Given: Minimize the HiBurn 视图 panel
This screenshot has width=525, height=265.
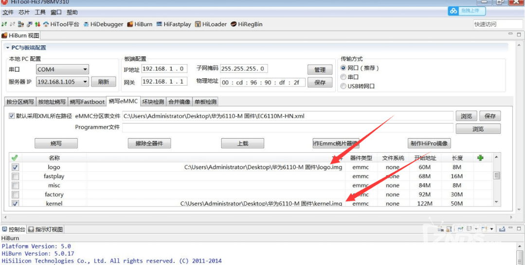Looking at the screenshot, I should click(510, 34).
